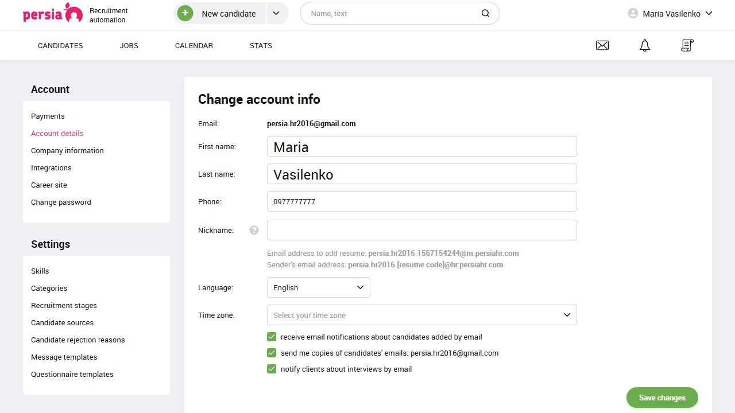Viewport: 735px width, 413px height.
Task: Open the Time zone selector
Action: 422,315
